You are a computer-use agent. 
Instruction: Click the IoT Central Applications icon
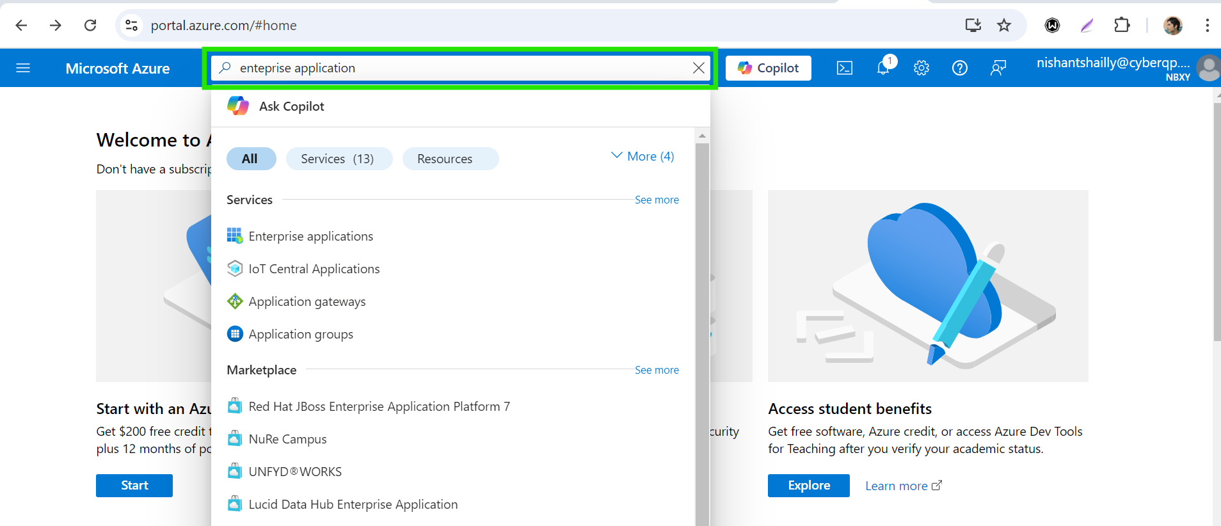click(235, 269)
